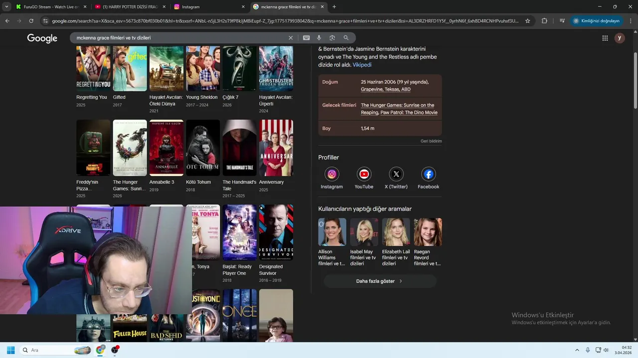The image size is (638, 358).
Task: Open Hayalet Avcıları: Öteki Dünya poster
Action: 166,69
